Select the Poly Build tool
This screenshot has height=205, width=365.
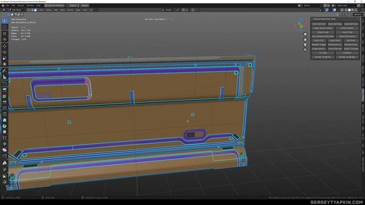[5, 120]
